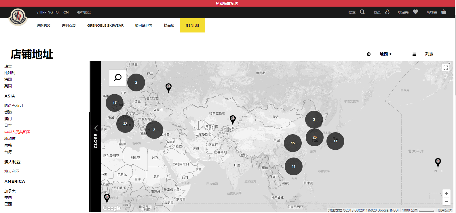Toggle fullscreen map view

click(x=446, y=68)
